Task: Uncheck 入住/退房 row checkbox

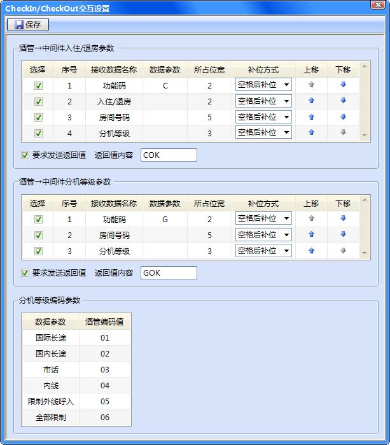Action: click(38, 101)
